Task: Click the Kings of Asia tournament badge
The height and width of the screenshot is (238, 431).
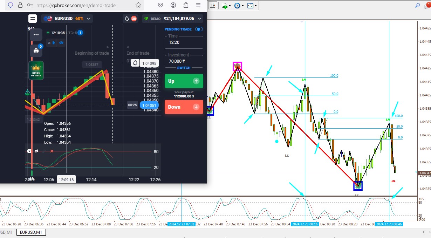Action: click(x=36, y=70)
